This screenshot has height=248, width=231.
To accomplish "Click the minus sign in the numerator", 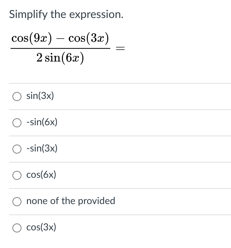I will 60,38.
